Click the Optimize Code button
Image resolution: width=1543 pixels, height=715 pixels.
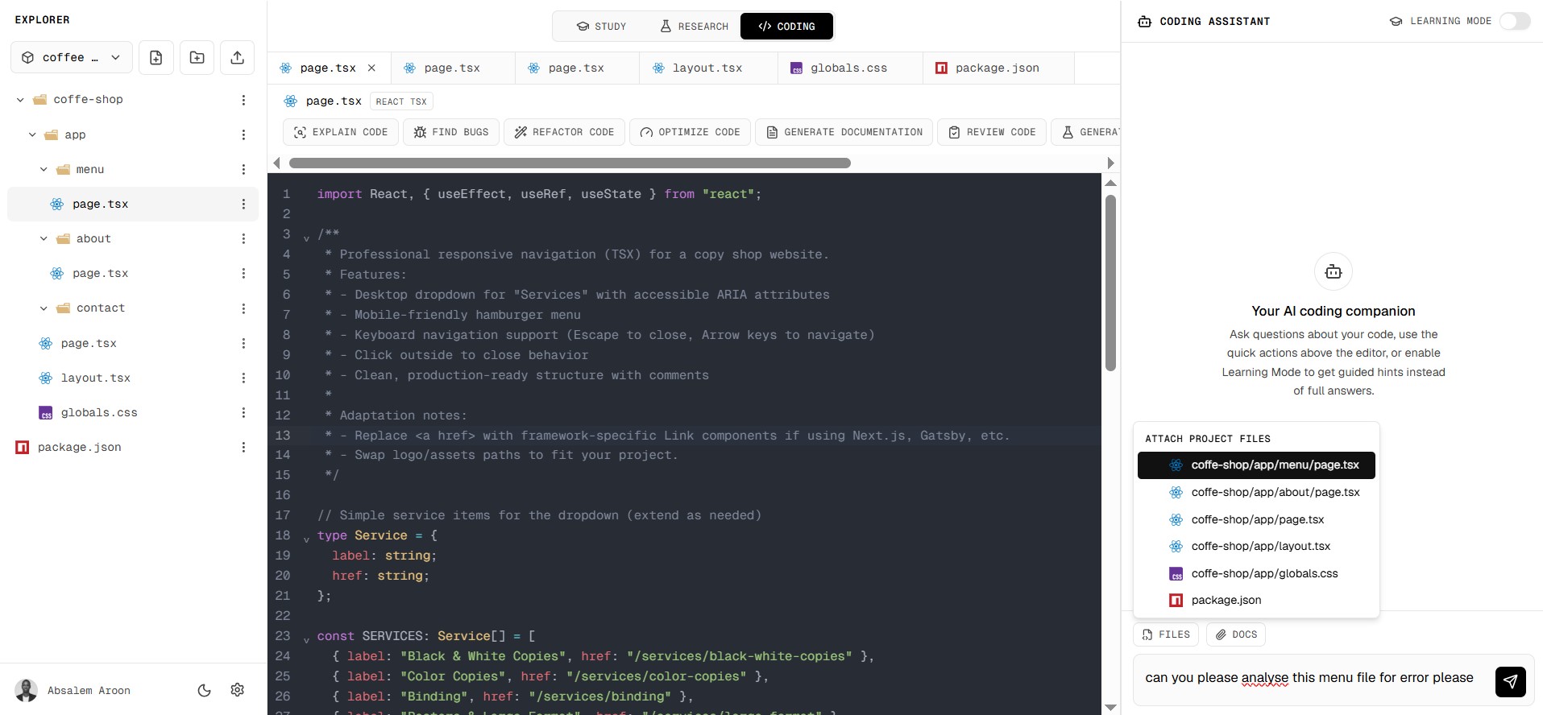(691, 132)
